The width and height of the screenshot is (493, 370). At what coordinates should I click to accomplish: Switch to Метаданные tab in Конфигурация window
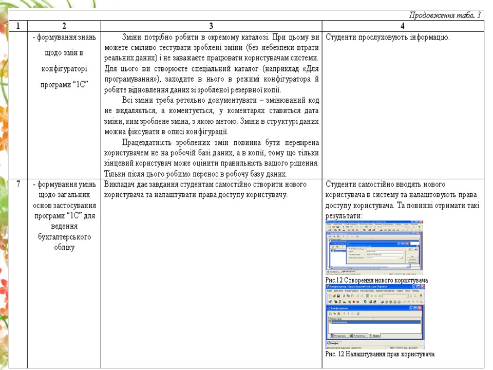(339, 336)
